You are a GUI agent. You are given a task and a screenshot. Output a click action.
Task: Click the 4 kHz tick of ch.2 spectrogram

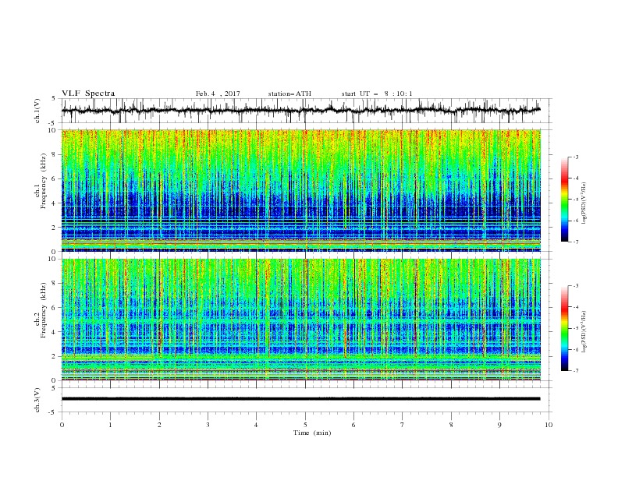pos(55,332)
